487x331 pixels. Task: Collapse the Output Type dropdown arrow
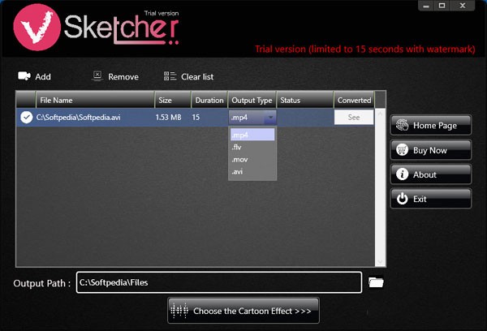tap(269, 118)
